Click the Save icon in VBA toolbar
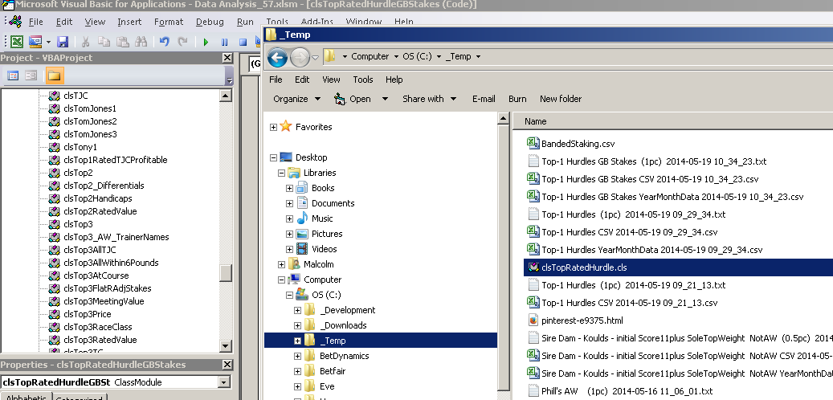 [63, 42]
